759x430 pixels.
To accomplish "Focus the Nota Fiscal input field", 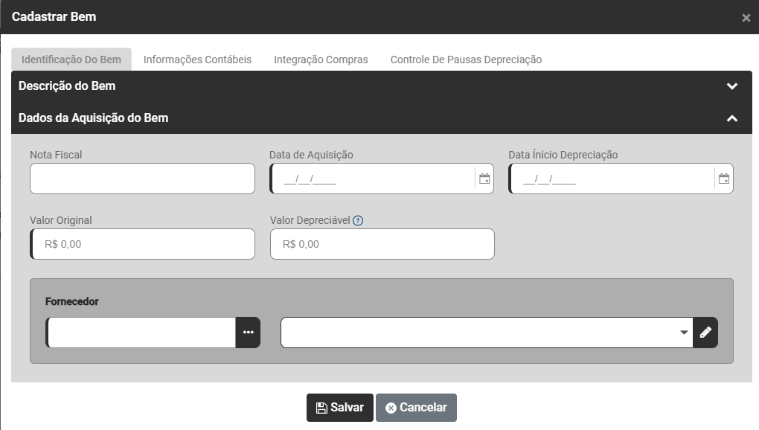I will tap(142, 179).
